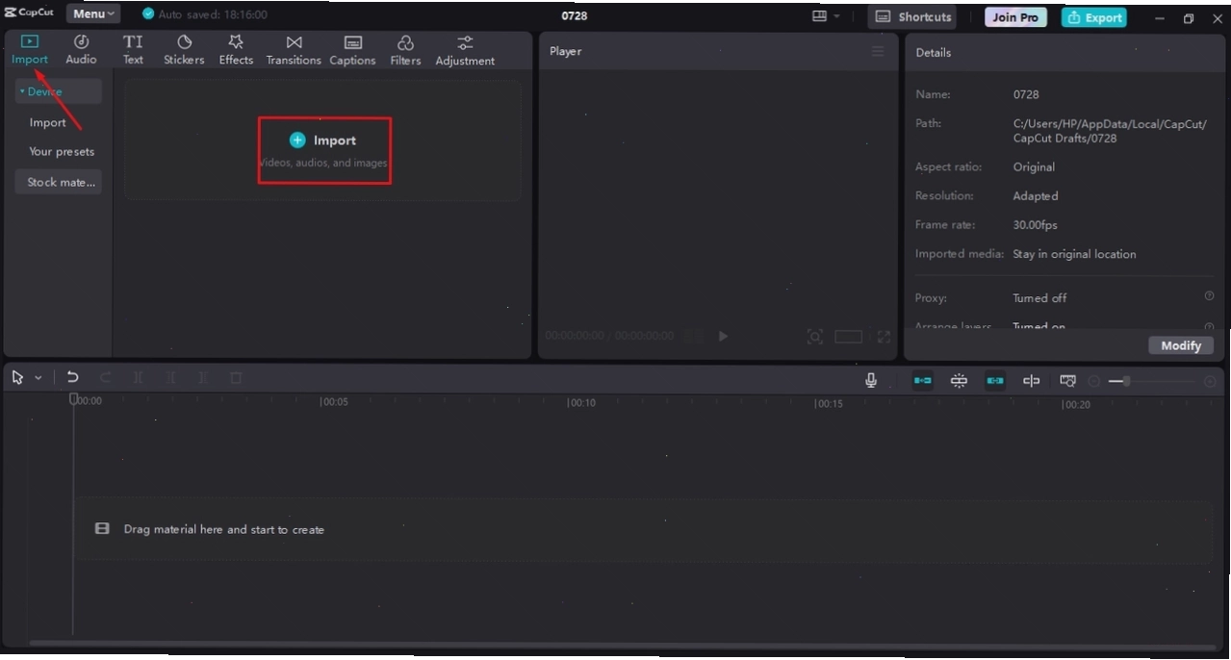Click the Modify button in Details

pyautogui.click(x=1181, y=345)
